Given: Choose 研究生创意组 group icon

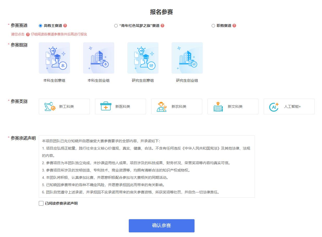Looking at the screenshot, I should [143, 58].
